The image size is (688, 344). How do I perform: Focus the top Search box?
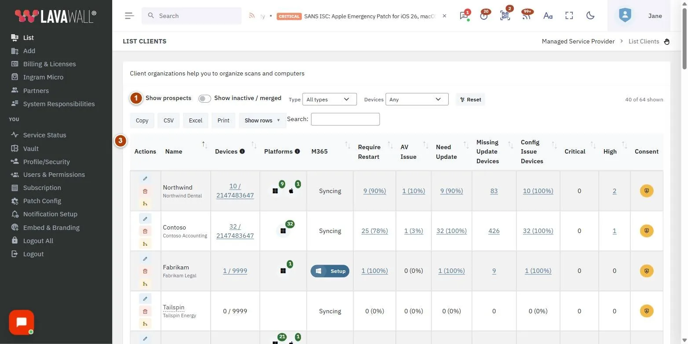191,16
